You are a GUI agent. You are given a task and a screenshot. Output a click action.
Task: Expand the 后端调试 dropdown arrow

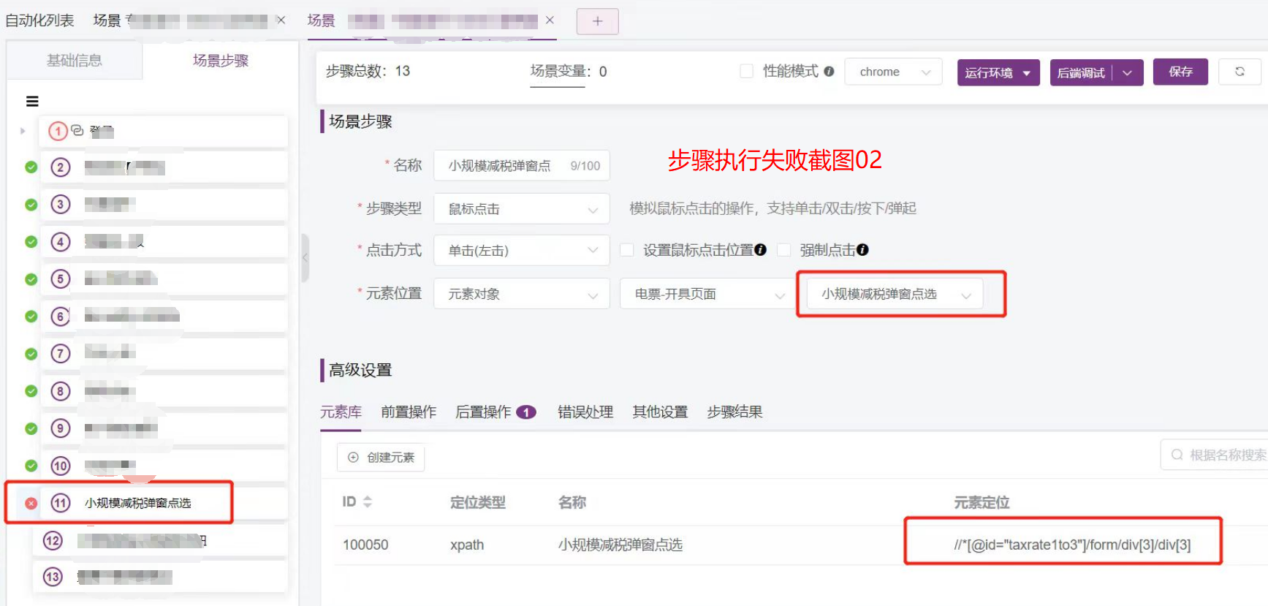coord(1128,72)
